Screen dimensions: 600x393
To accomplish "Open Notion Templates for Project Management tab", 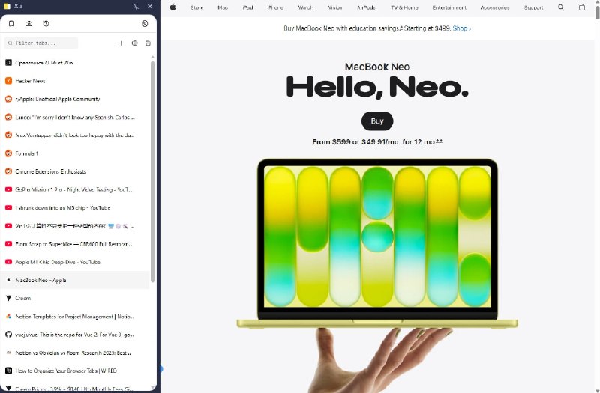I will pos(75,317).
